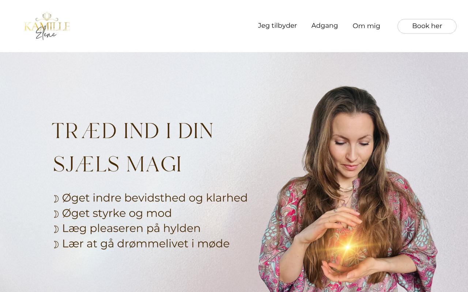Click the TRÆD IND I DIN heading

pos(132,130)
